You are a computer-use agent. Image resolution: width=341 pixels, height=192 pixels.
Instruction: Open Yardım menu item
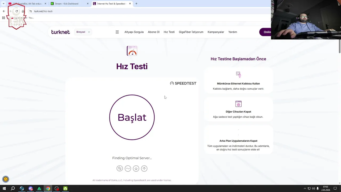(233, 32)
